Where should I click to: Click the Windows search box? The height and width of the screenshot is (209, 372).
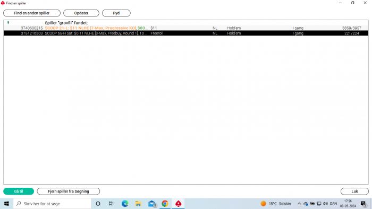(52, 204)
